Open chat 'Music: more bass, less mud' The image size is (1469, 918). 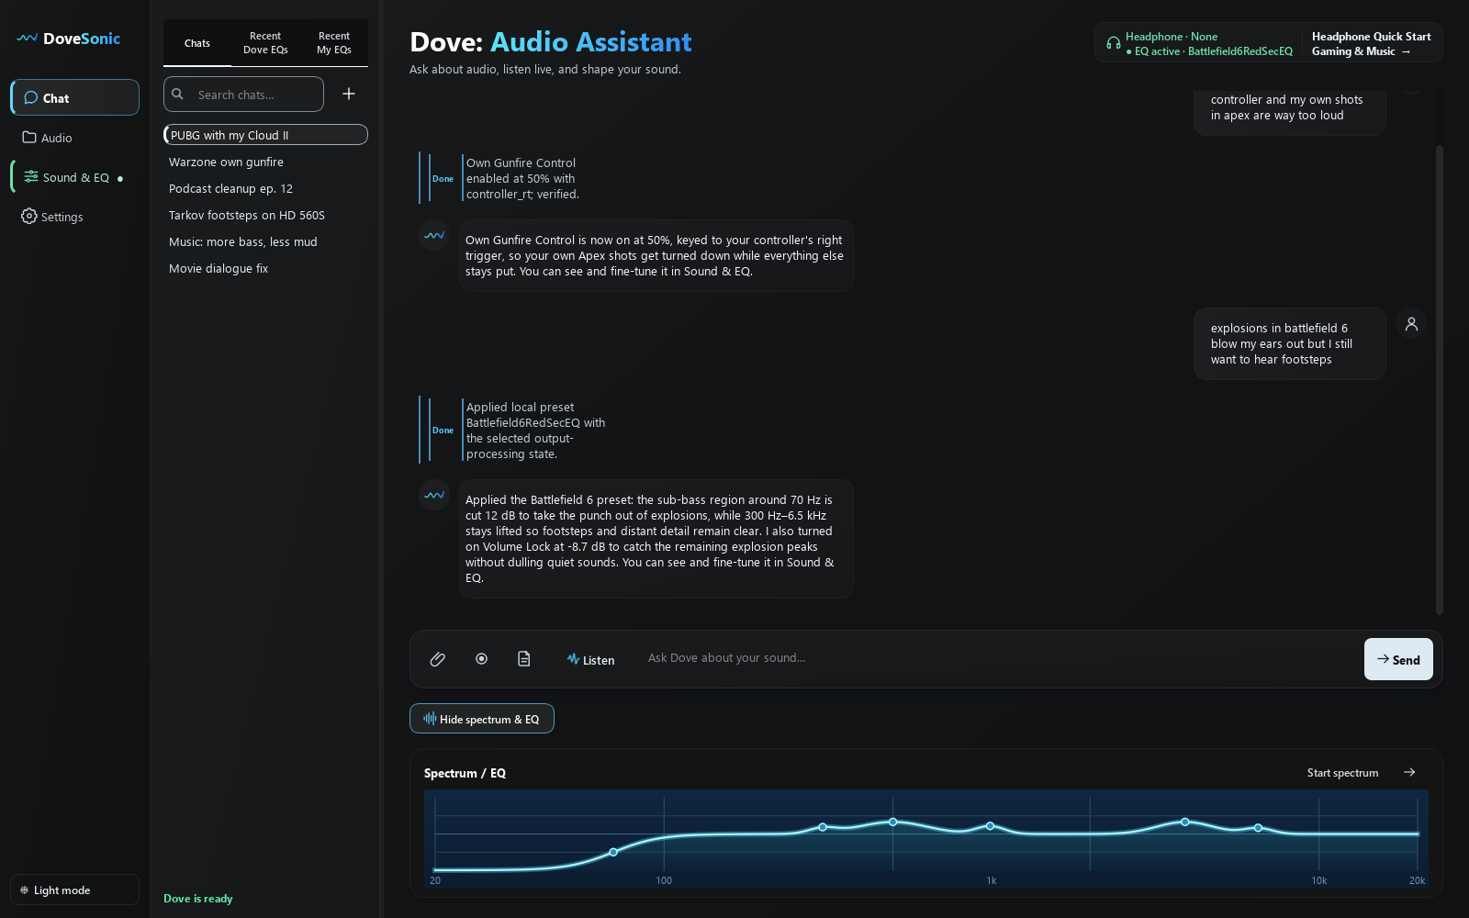click(x=266, y=241)
